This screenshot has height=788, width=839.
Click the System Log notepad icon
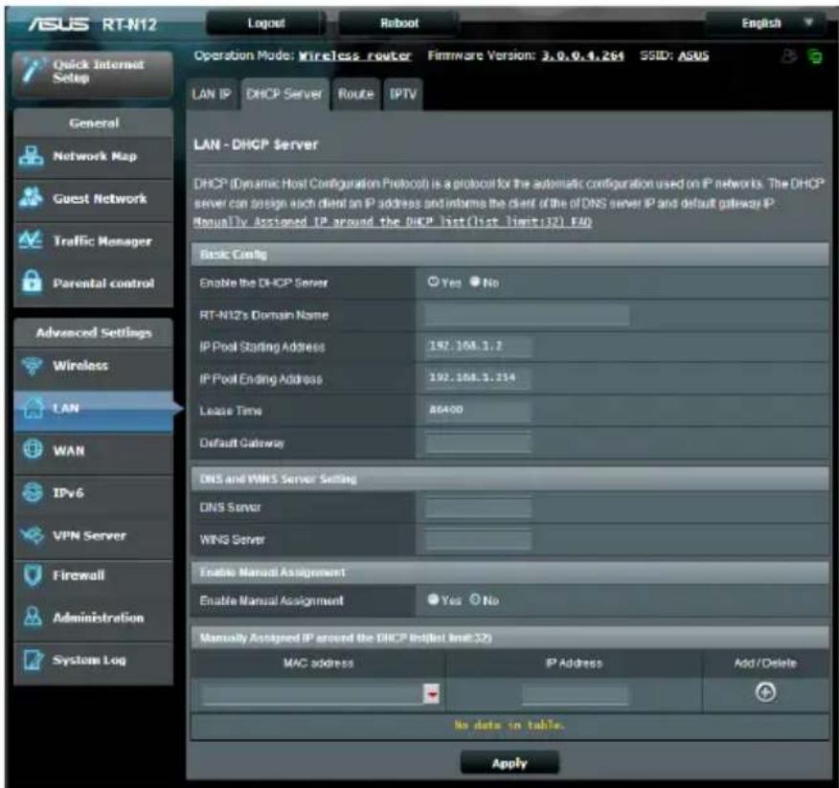pyautogui.click(x=34, y=660)
